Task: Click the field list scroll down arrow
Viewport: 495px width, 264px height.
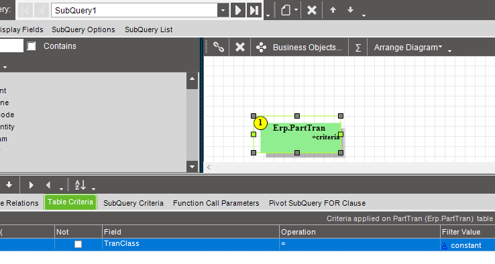Action: [x=192, y=166]
